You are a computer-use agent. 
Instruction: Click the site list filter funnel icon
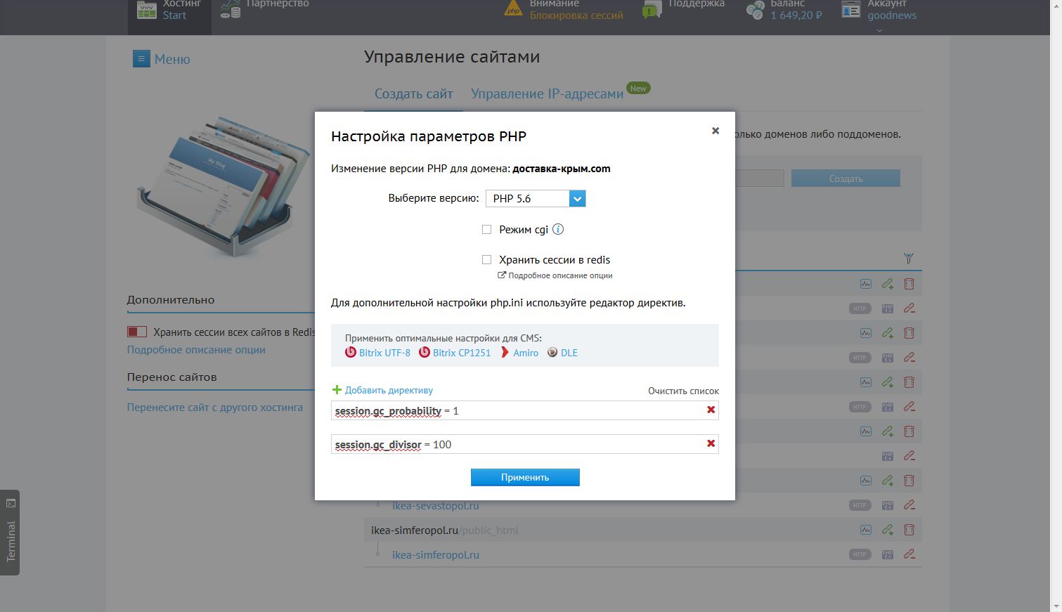pyautogui.click(x=908, y=259)
